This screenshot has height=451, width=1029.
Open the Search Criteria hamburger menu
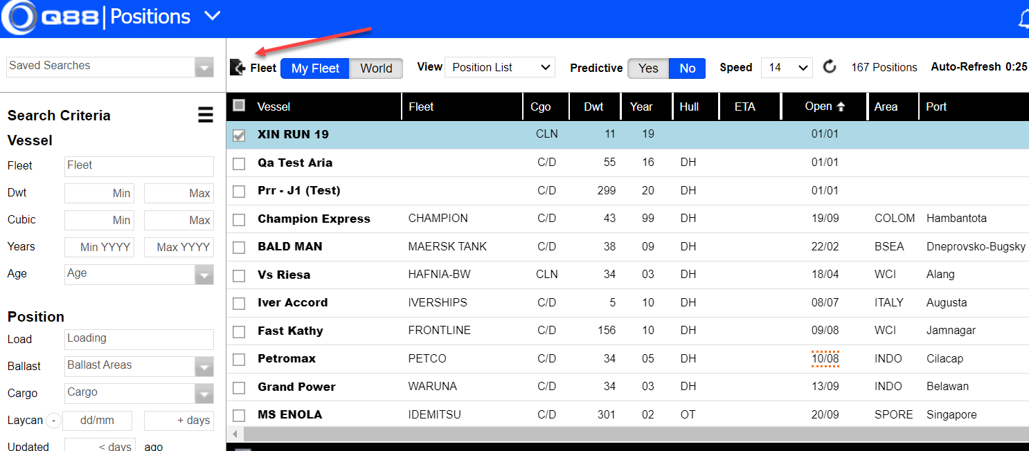point(206,115)
